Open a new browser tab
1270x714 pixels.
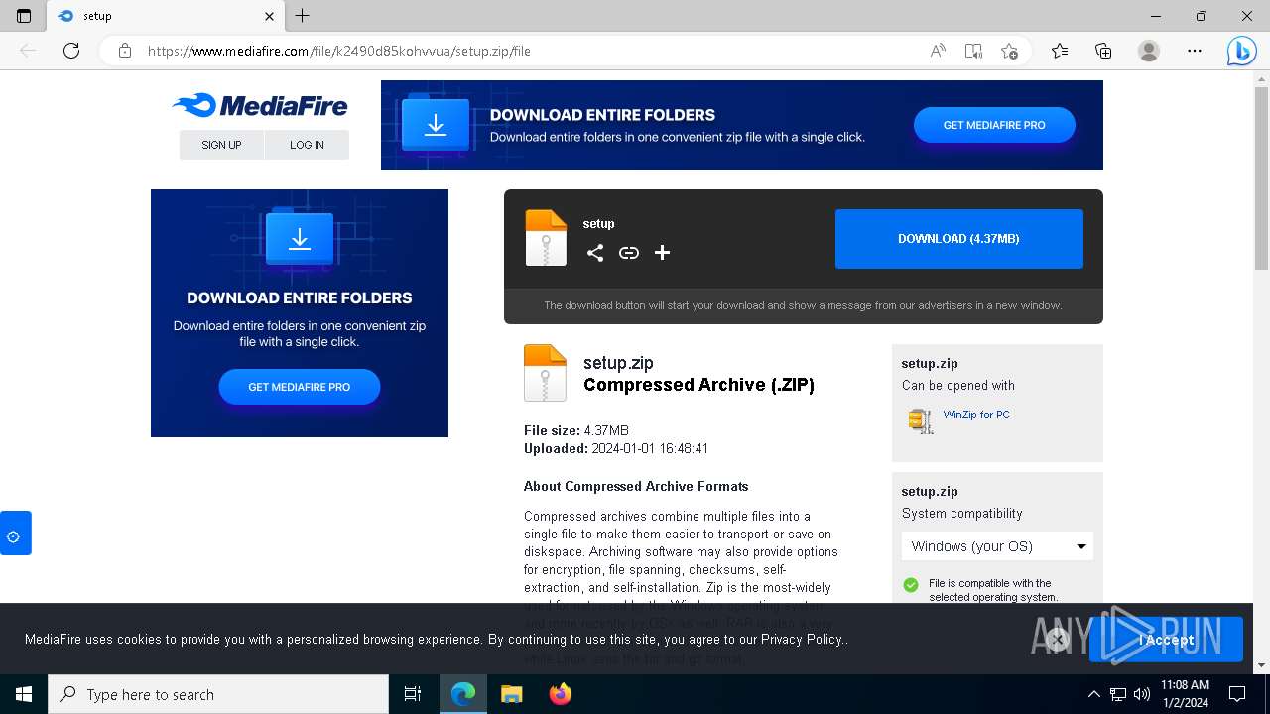(303, 16)
